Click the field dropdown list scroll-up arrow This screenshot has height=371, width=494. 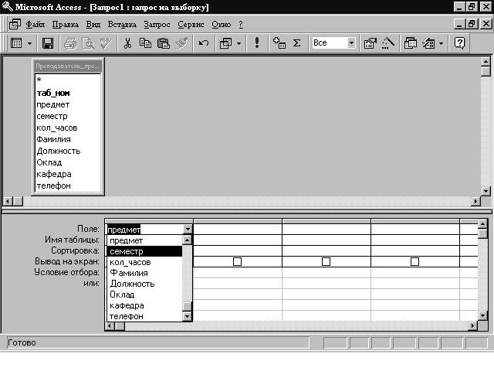[x=187, y=240]
